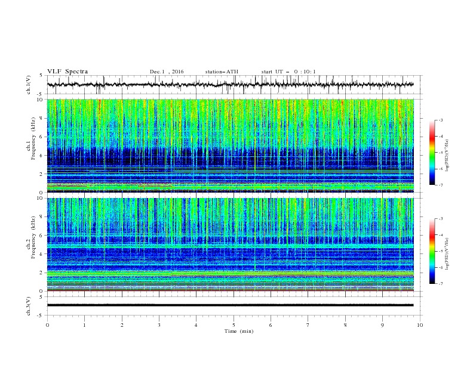Click the "2" kHz tick on ch.1 spectrogram
Viewport: 473px width, 365px height.
(x=42, y=174)
